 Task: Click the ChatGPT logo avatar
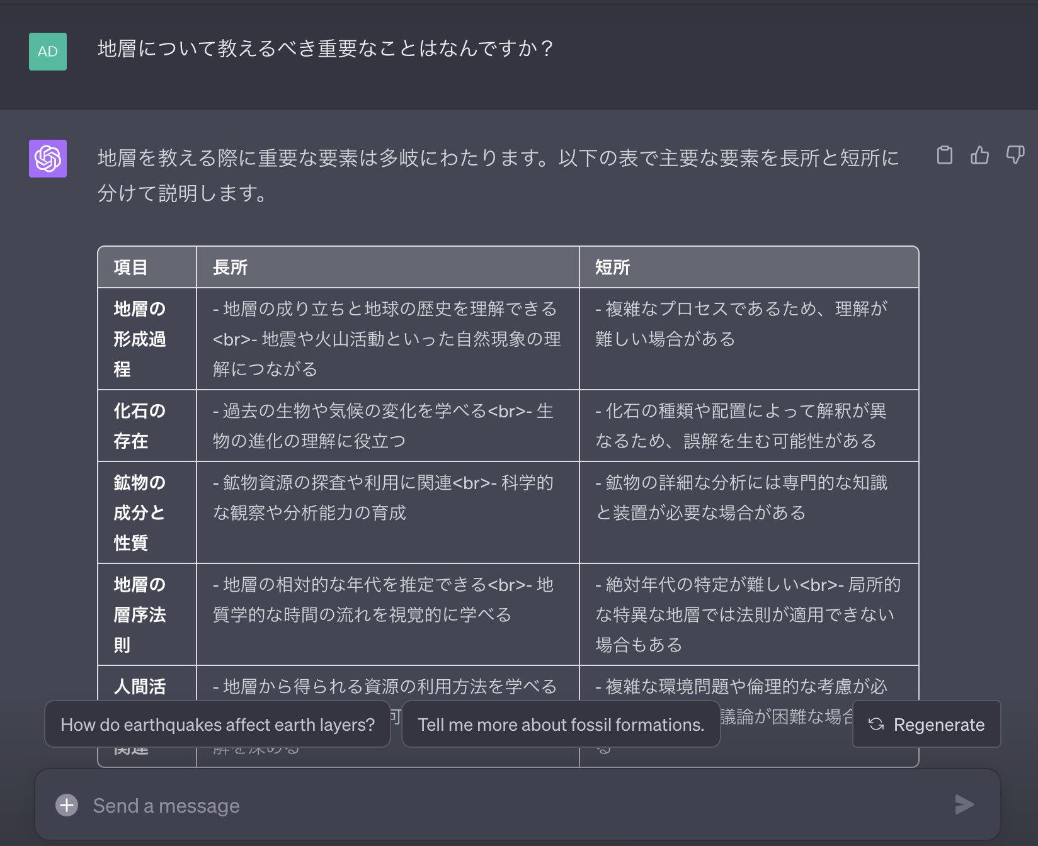[x=48, y=159]
